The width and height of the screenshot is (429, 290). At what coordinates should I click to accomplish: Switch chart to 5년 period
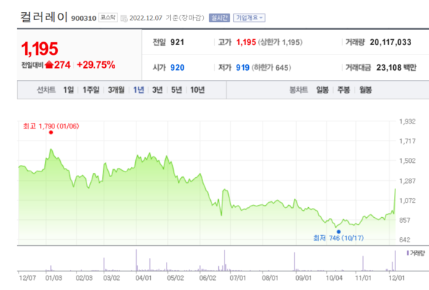(x=177, y=90)
